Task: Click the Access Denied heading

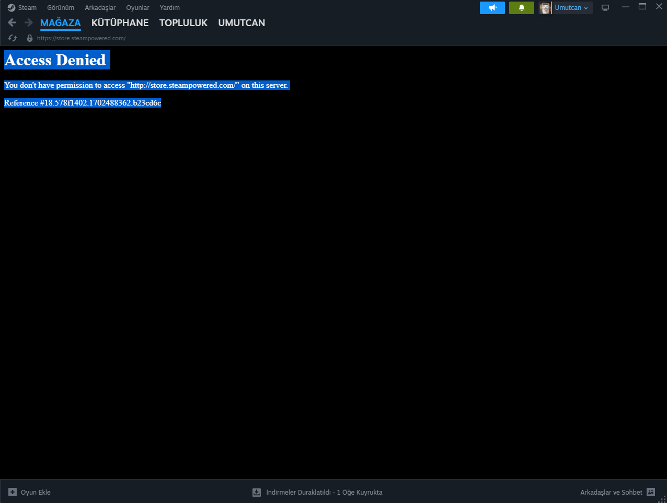Action: [55, 60]
